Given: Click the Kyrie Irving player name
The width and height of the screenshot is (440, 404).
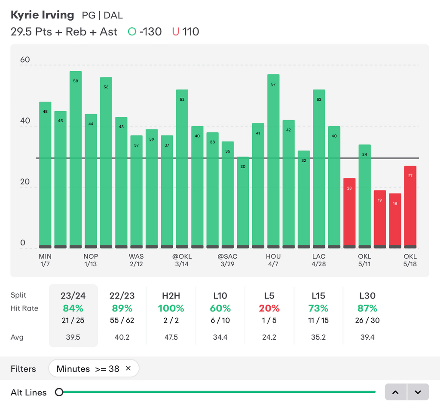Looking at the screenshot, I should tap(43, 15).
